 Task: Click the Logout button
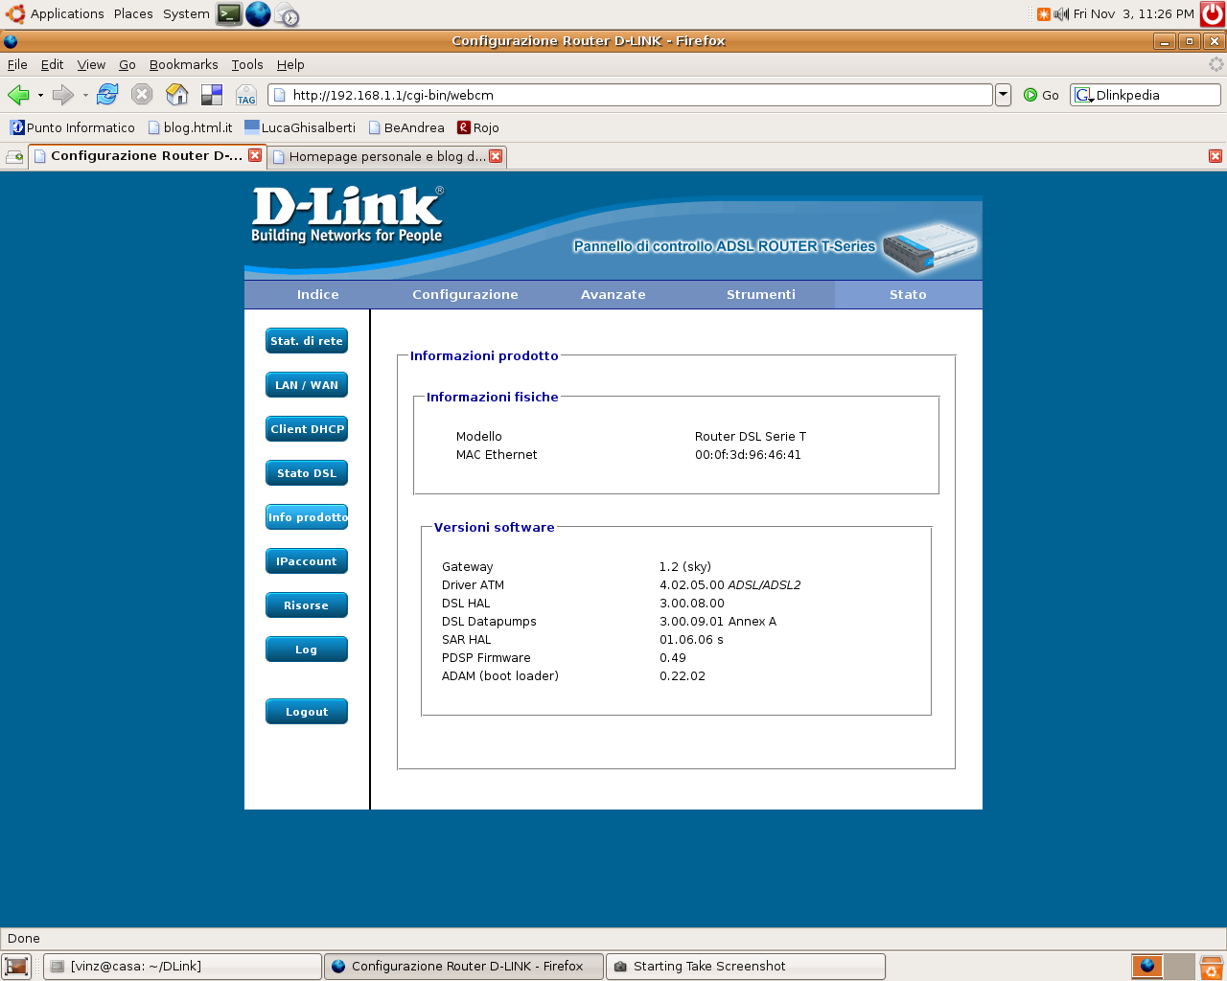(x=307, y=712)
